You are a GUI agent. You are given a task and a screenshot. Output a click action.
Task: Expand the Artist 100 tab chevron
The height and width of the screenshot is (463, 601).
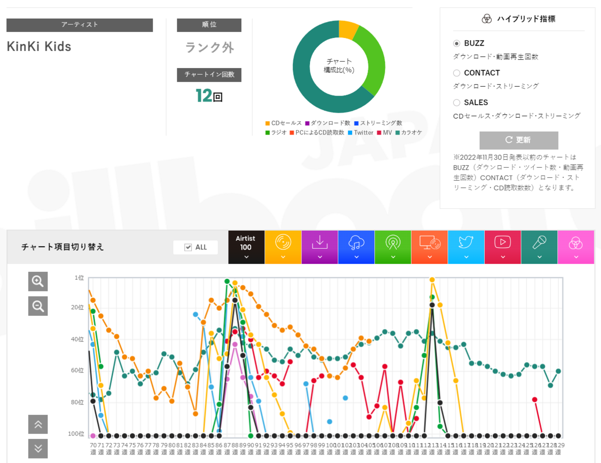point(246,257)
